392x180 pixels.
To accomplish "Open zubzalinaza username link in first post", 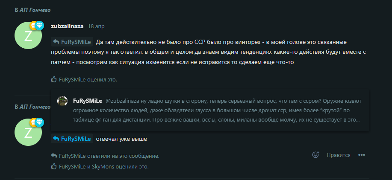I will [x=67, y=26].
